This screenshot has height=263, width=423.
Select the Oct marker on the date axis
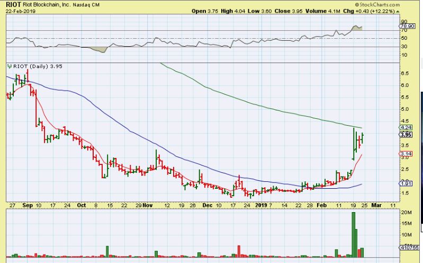coord(81,204)
